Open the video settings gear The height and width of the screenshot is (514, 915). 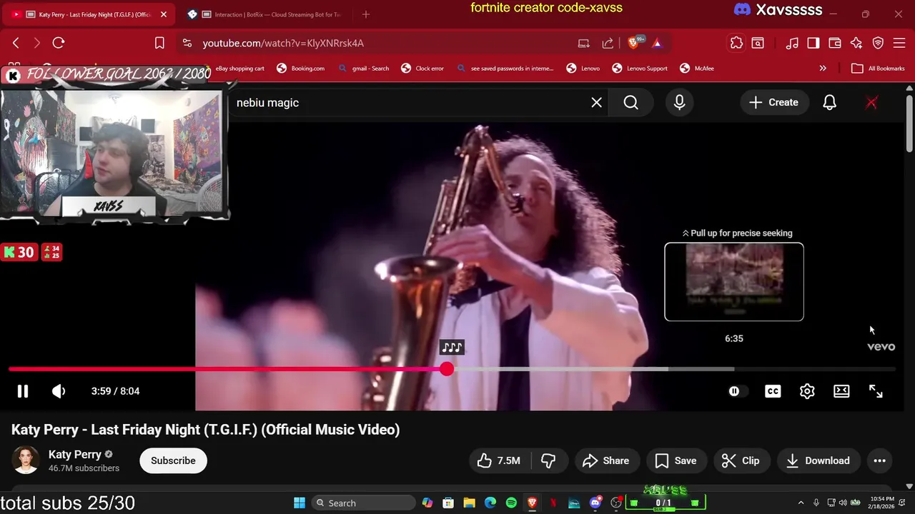(807, 391)
